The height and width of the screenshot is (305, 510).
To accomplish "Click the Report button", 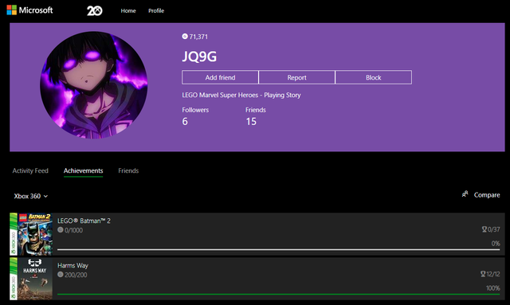I will click(x=296, y=77).
